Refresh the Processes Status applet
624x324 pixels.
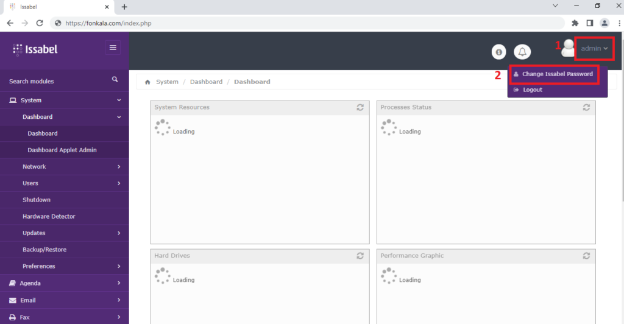pyautogui.click(x=586, y=107)
